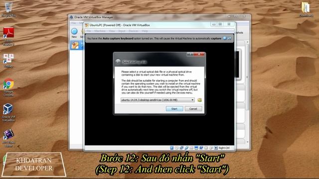Click the UbuntuPC window title bar icon
This screenshot has width=319, height=179.
coord(87,25)
